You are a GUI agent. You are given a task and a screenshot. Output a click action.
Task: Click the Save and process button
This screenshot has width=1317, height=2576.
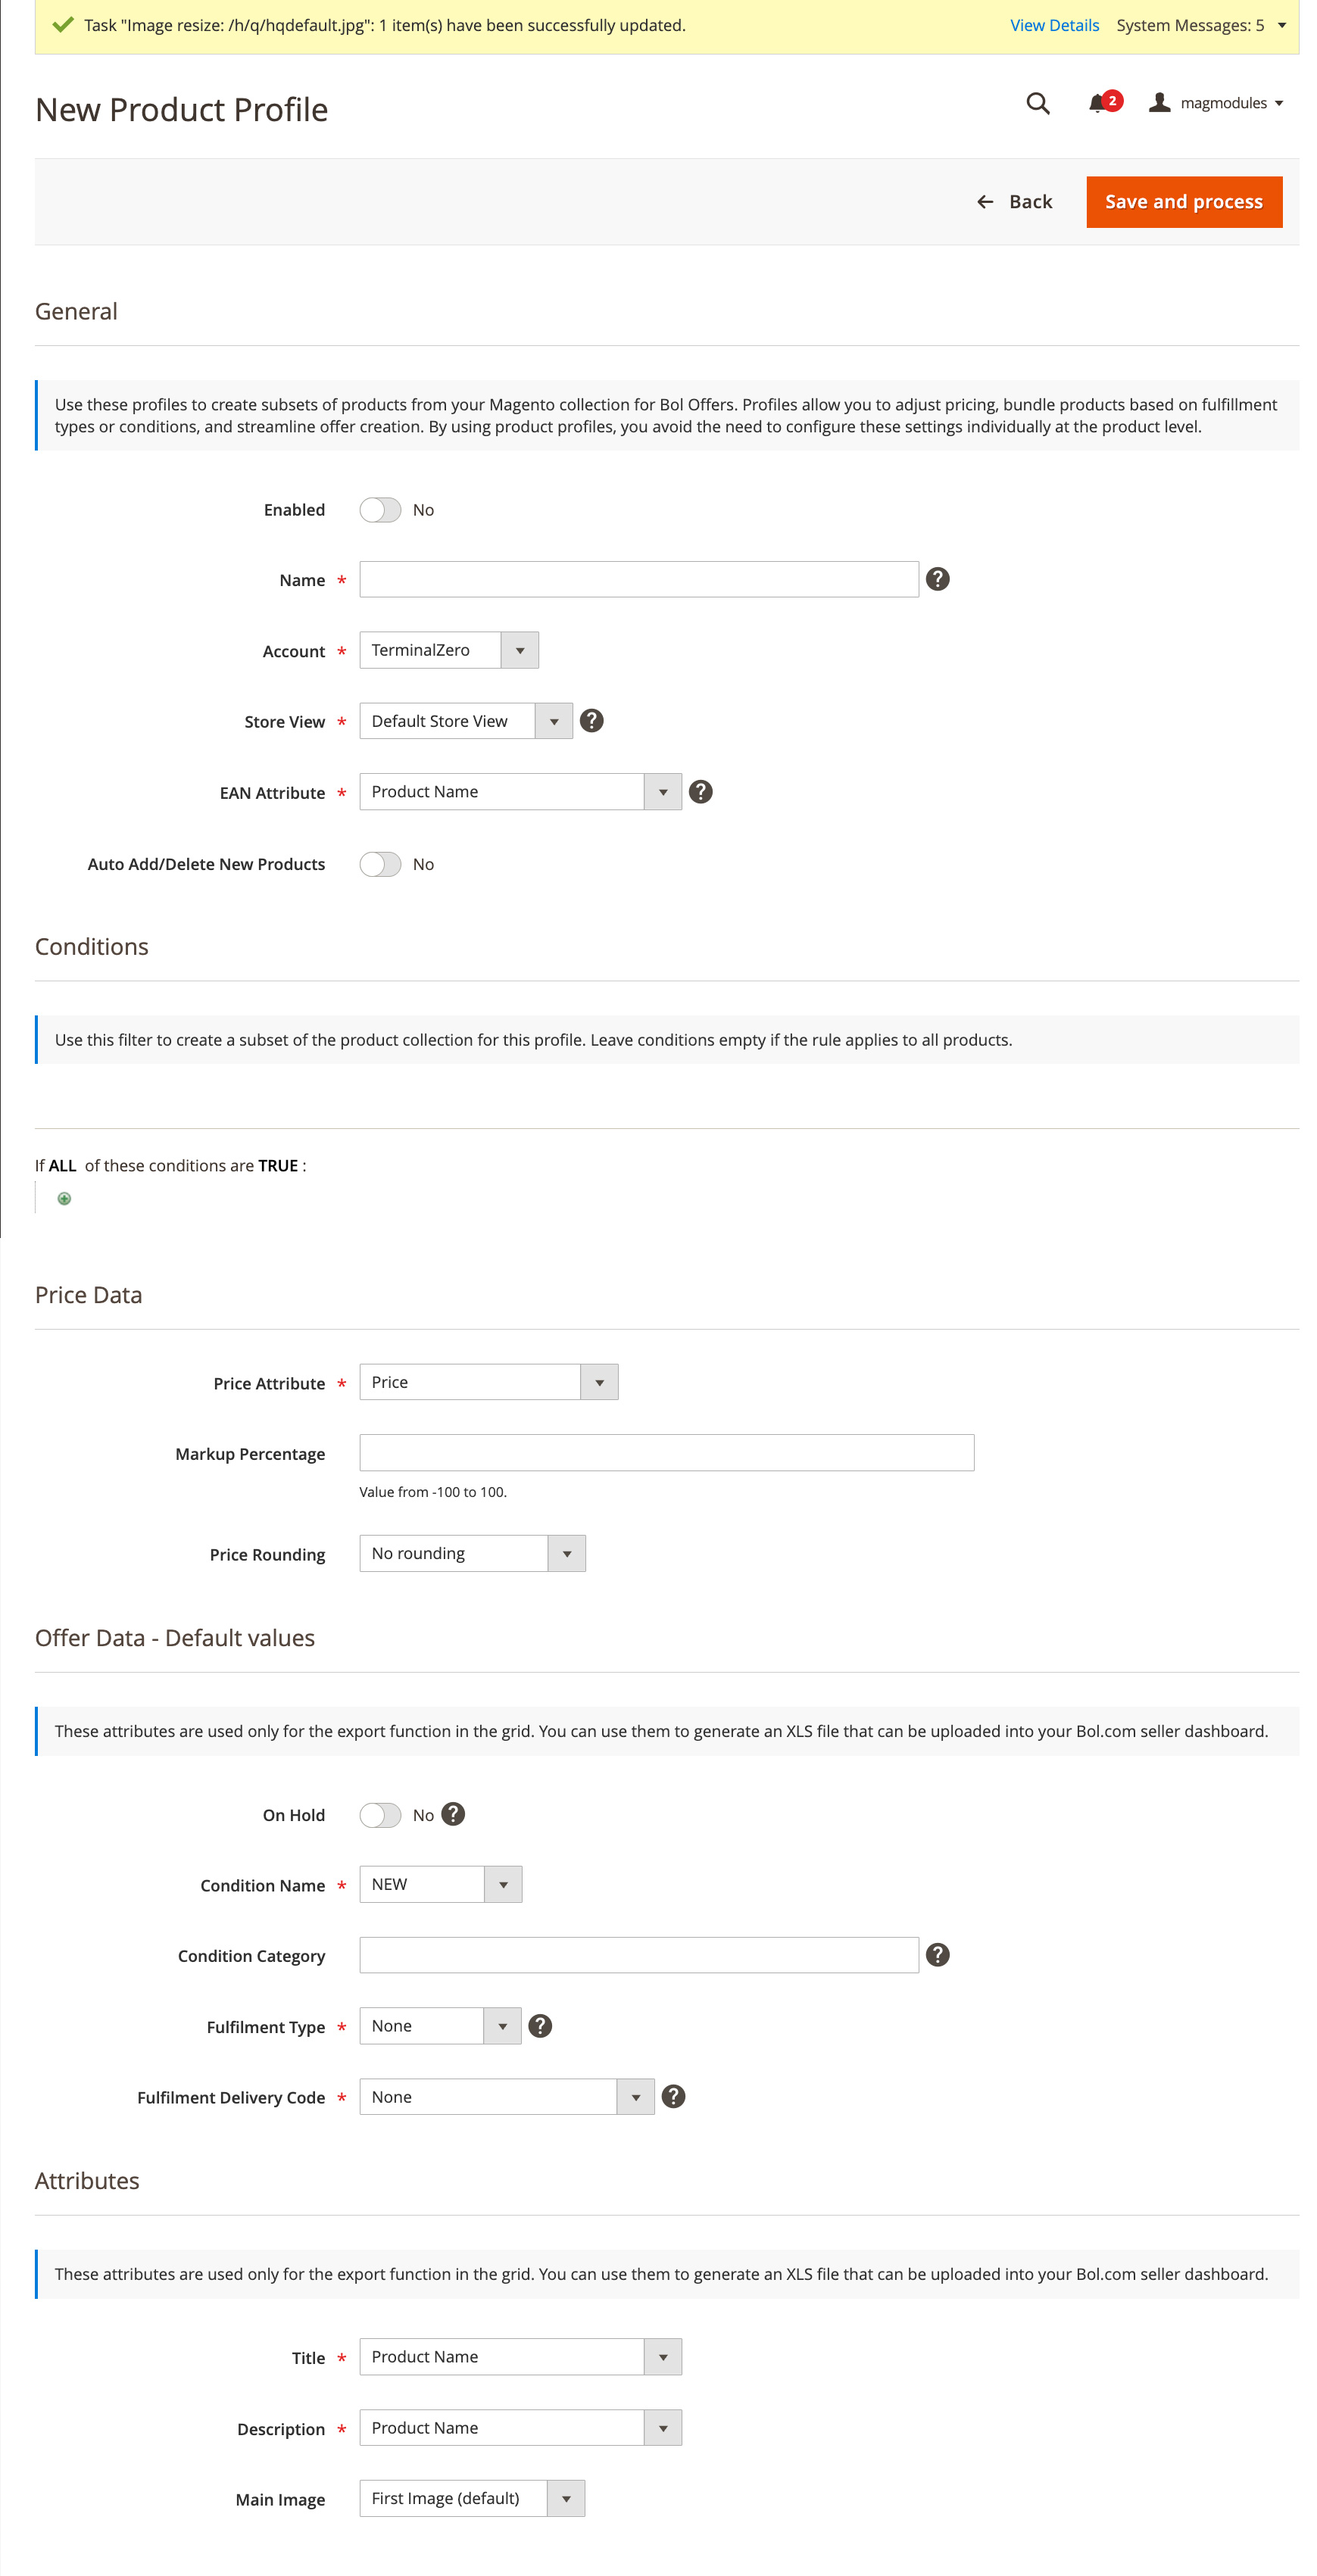1183,202
